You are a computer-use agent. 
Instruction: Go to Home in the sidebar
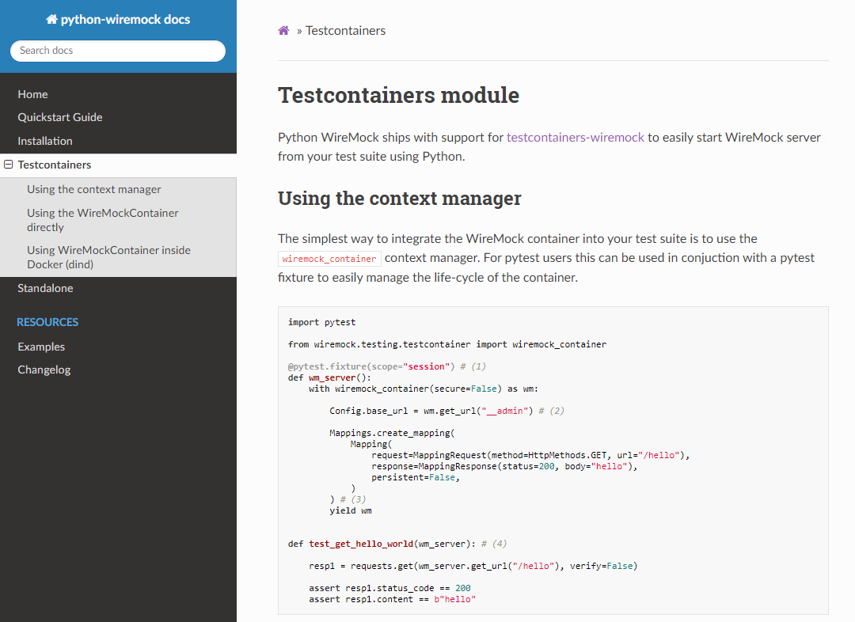tap(32, 94)
